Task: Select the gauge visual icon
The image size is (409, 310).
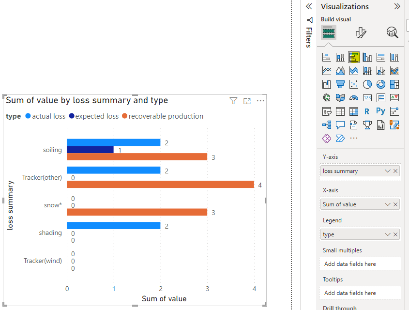Action: coord(353,98)
